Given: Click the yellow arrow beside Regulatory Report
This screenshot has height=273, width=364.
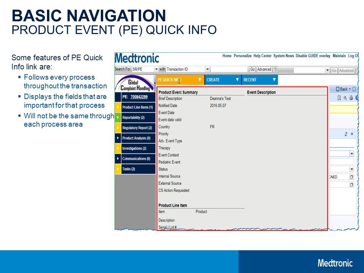Looking at the screenshot, I should tap(118, 128).
